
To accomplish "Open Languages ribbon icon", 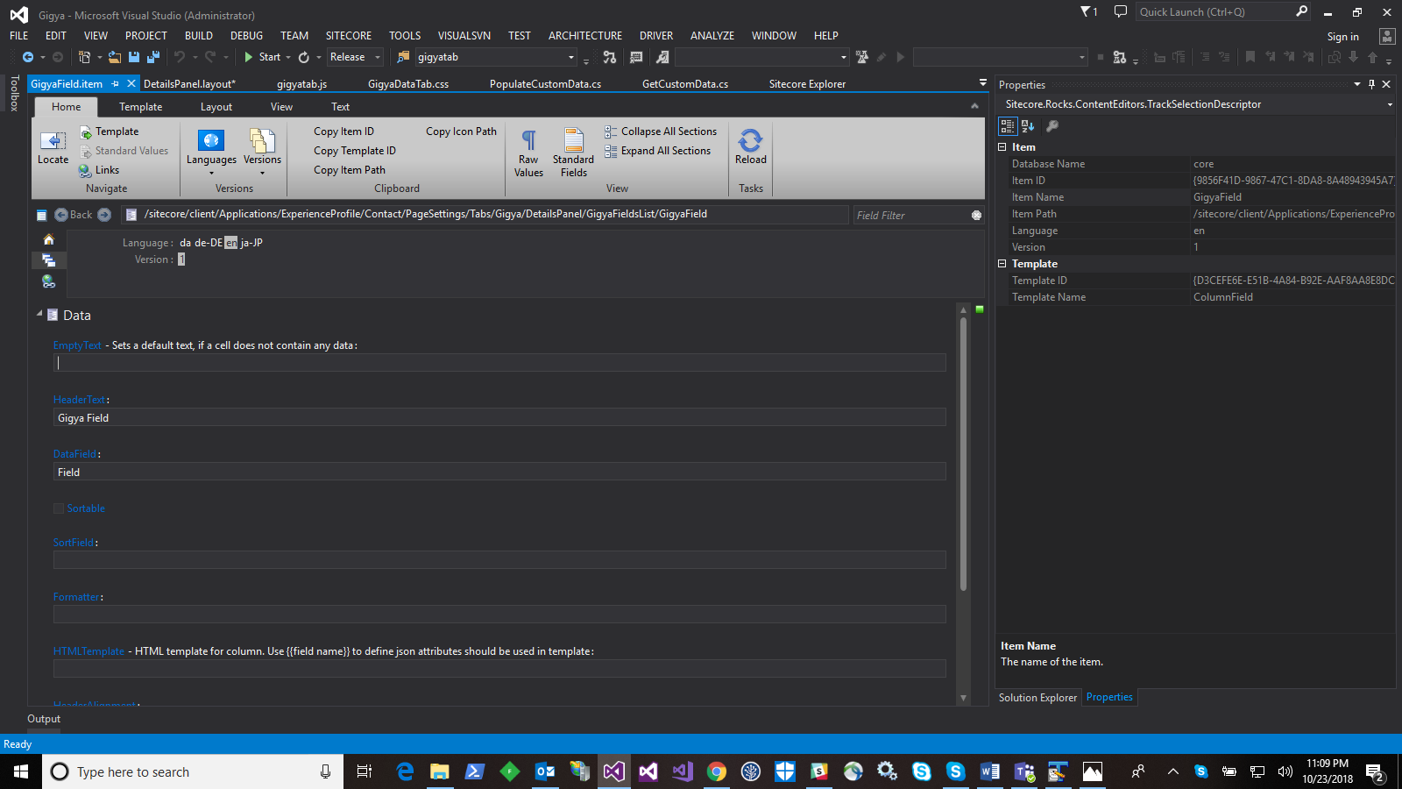I will [x=211, y=140].
